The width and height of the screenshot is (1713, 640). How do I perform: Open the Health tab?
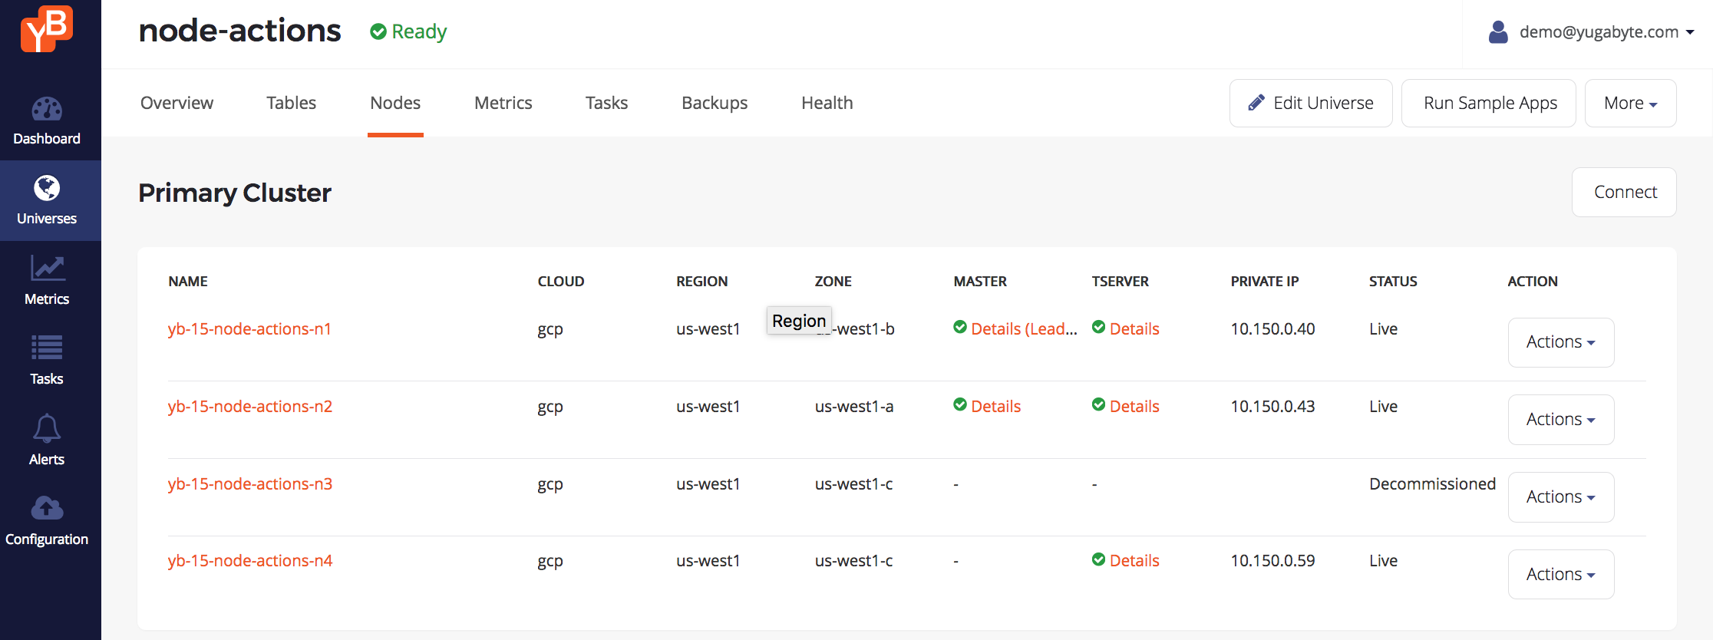[827, 103]
